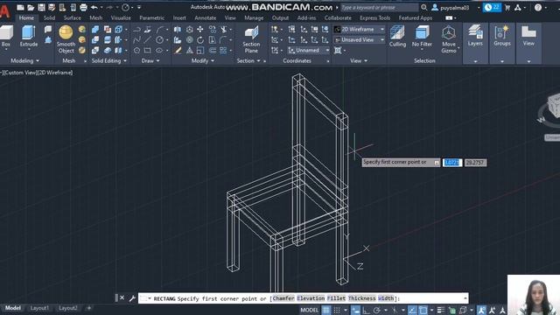Select the Circle tool in Draw panel
This screenshot has width=560, height=315.
click(159, 40)
